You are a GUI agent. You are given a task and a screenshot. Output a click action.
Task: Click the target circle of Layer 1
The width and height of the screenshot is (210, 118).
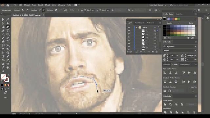(155, 28)
